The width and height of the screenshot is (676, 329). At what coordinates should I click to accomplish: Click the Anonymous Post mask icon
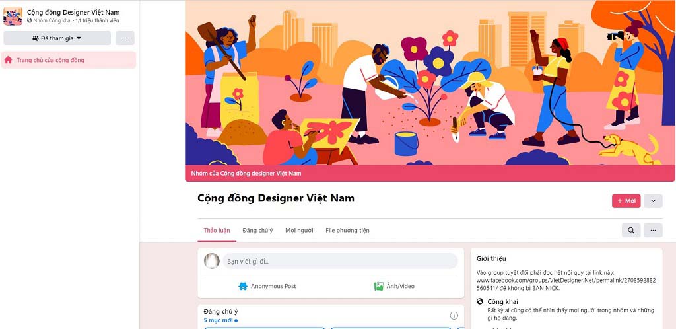point(243,286)
